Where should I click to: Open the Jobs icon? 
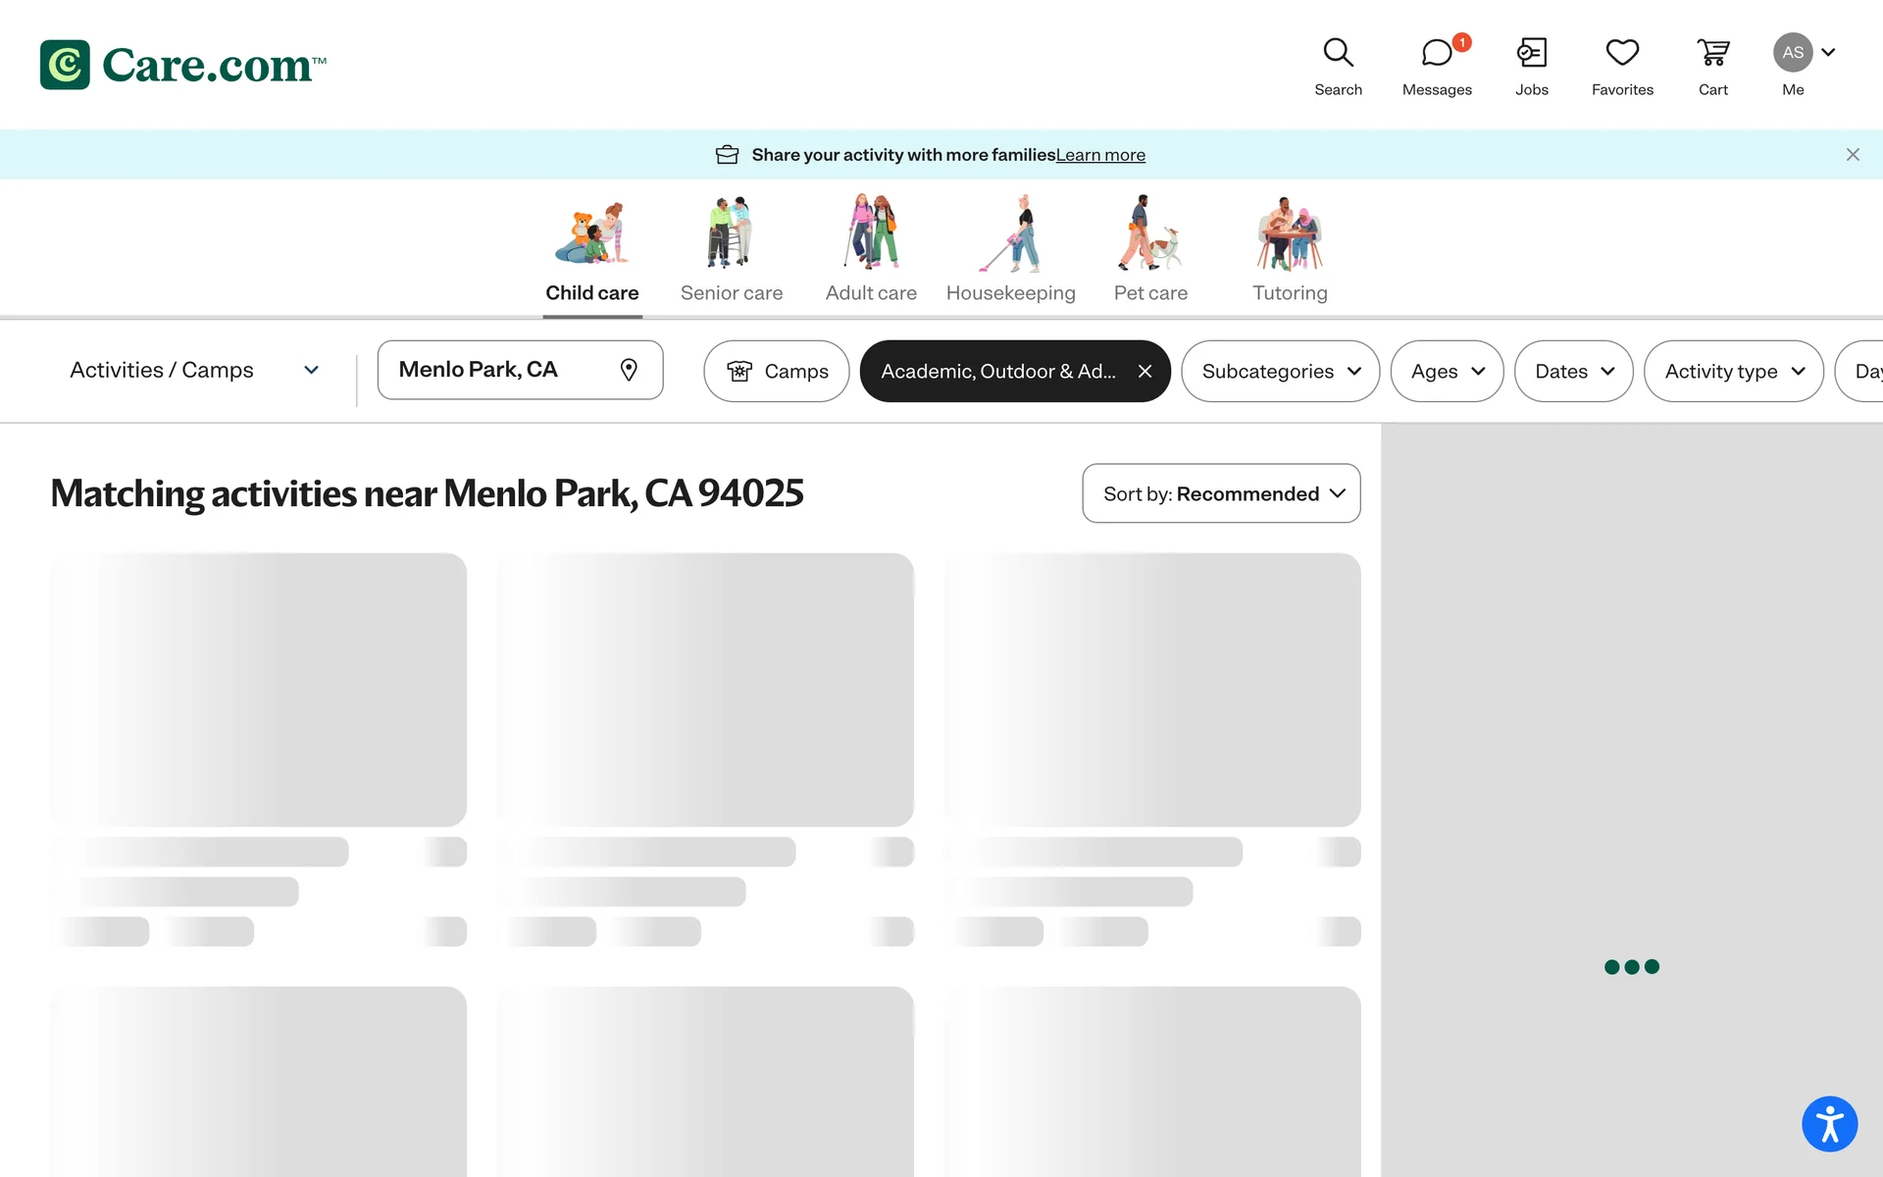pyautogui.click(x=1531, y=53)
